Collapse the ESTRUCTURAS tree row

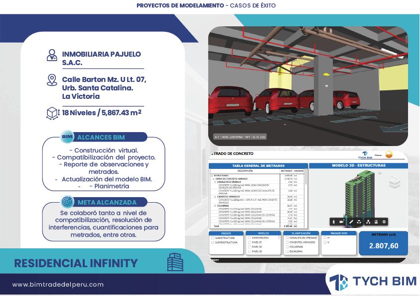212,175
